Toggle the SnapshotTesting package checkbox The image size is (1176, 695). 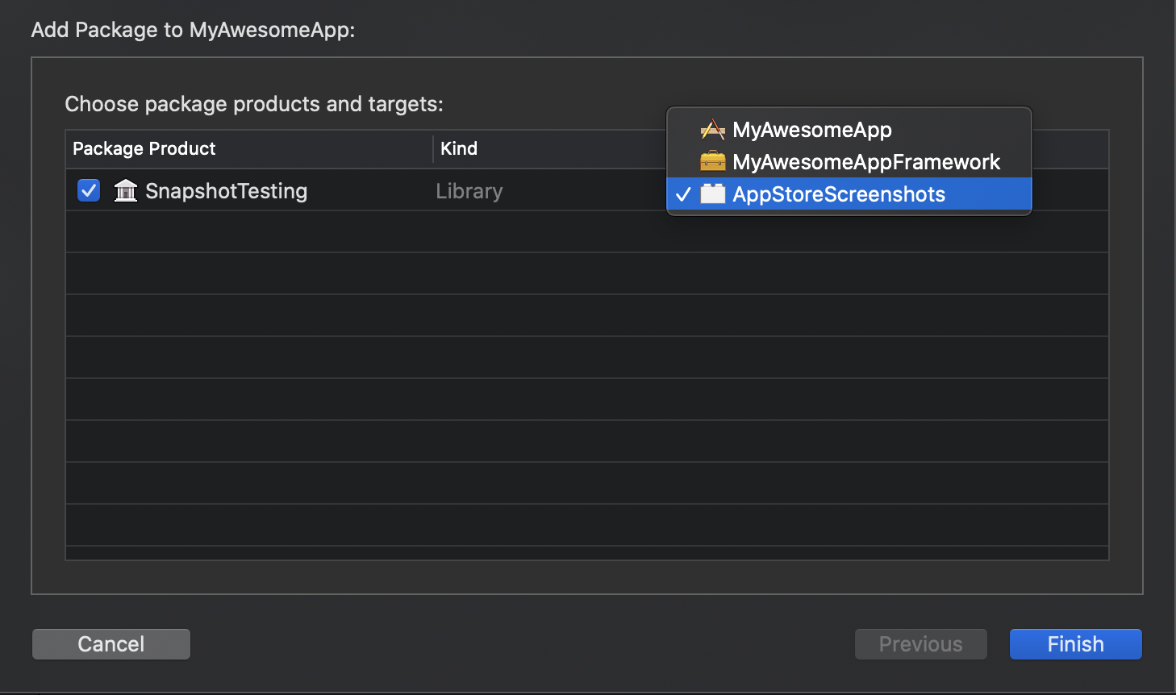(89, 191)
